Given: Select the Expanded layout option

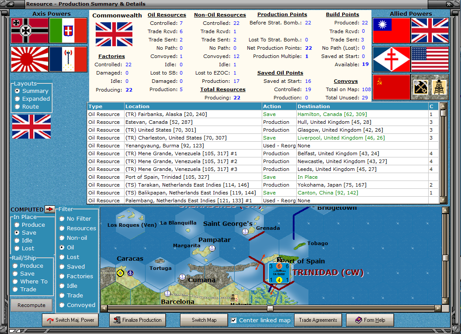Looking at the screenshot, I should coord(32,99).
